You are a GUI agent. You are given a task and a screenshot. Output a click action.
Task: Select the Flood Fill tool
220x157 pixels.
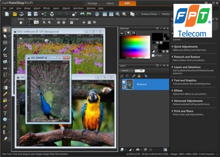pyautogui.click(x=5, y=100)
